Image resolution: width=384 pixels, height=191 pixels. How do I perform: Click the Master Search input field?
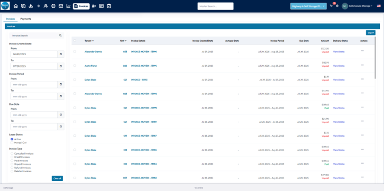pos(215,6)
